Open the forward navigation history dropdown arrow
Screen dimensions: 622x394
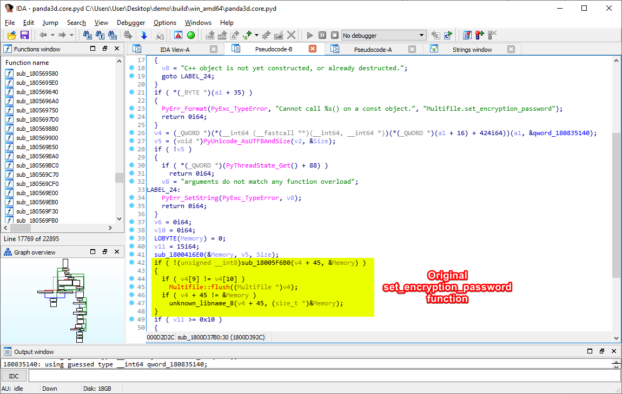click(71, 35)
